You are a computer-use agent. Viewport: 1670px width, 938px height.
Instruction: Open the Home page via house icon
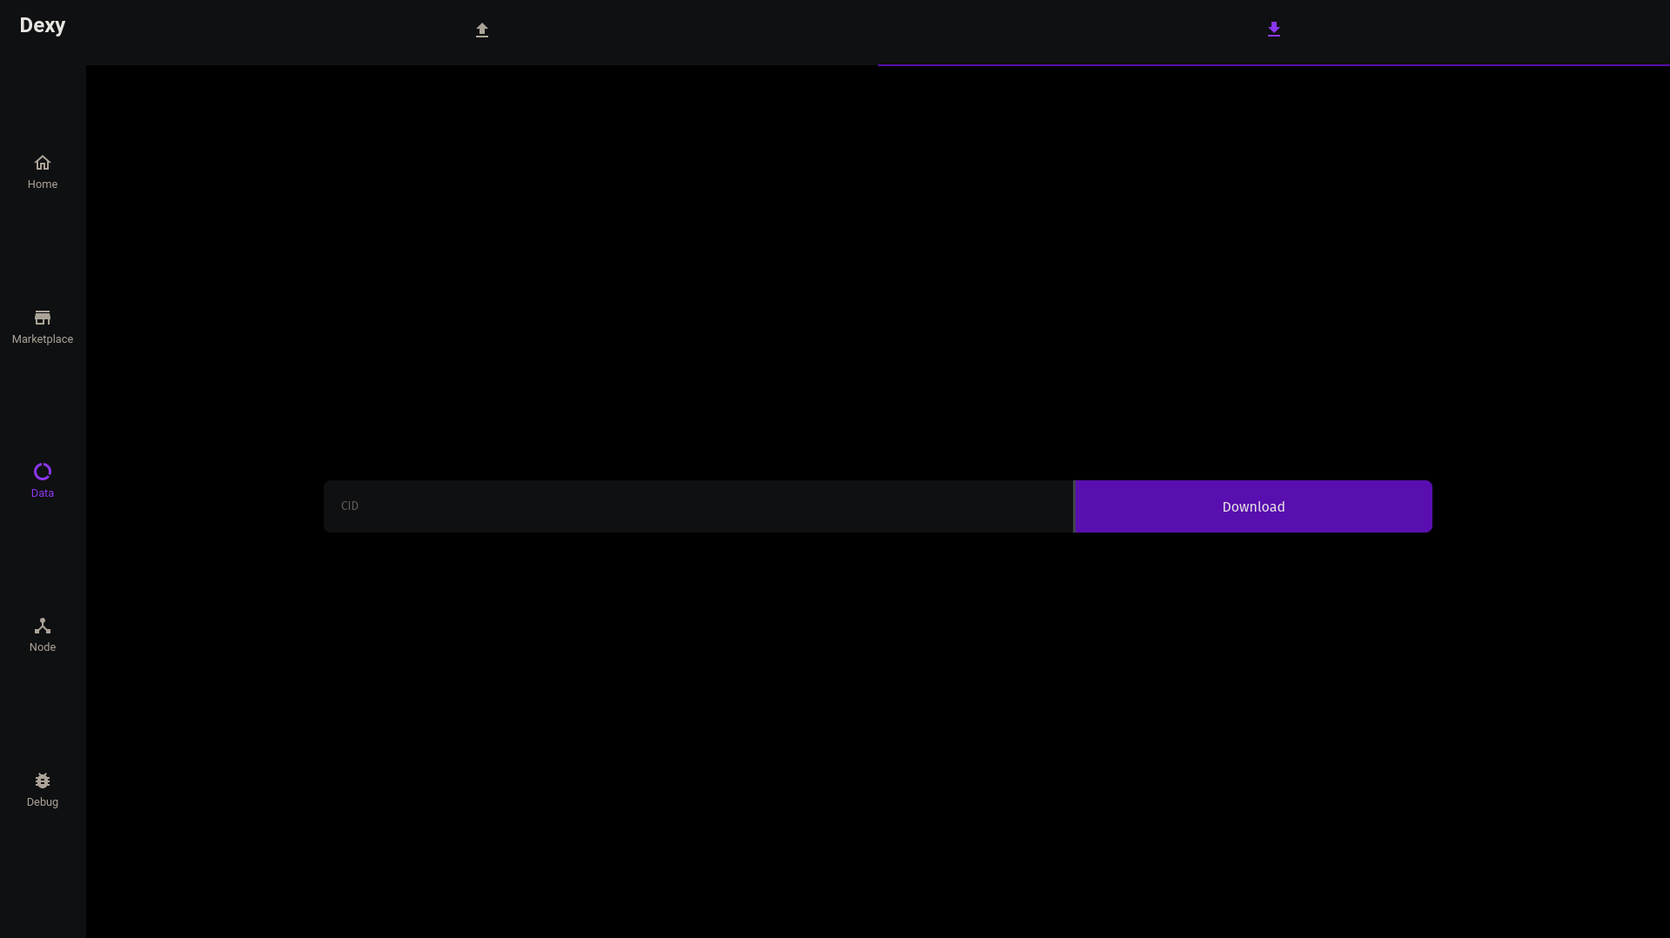[43, 163]
